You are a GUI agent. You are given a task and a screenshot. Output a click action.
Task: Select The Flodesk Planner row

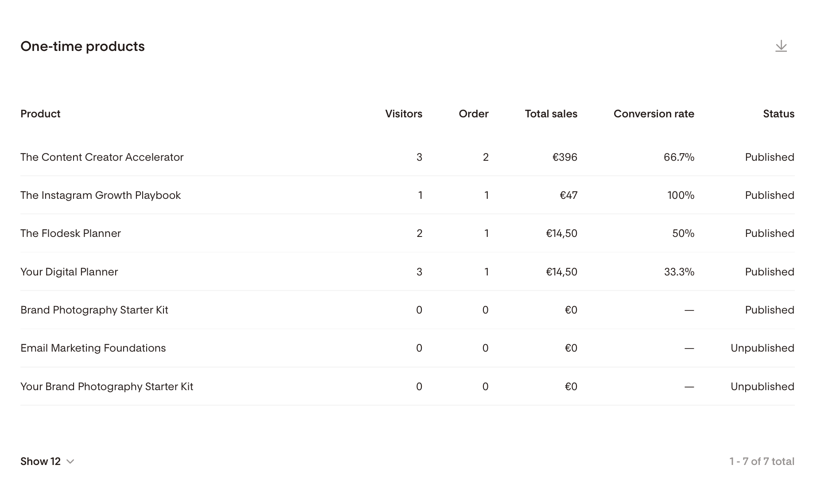tap(407, 233)
